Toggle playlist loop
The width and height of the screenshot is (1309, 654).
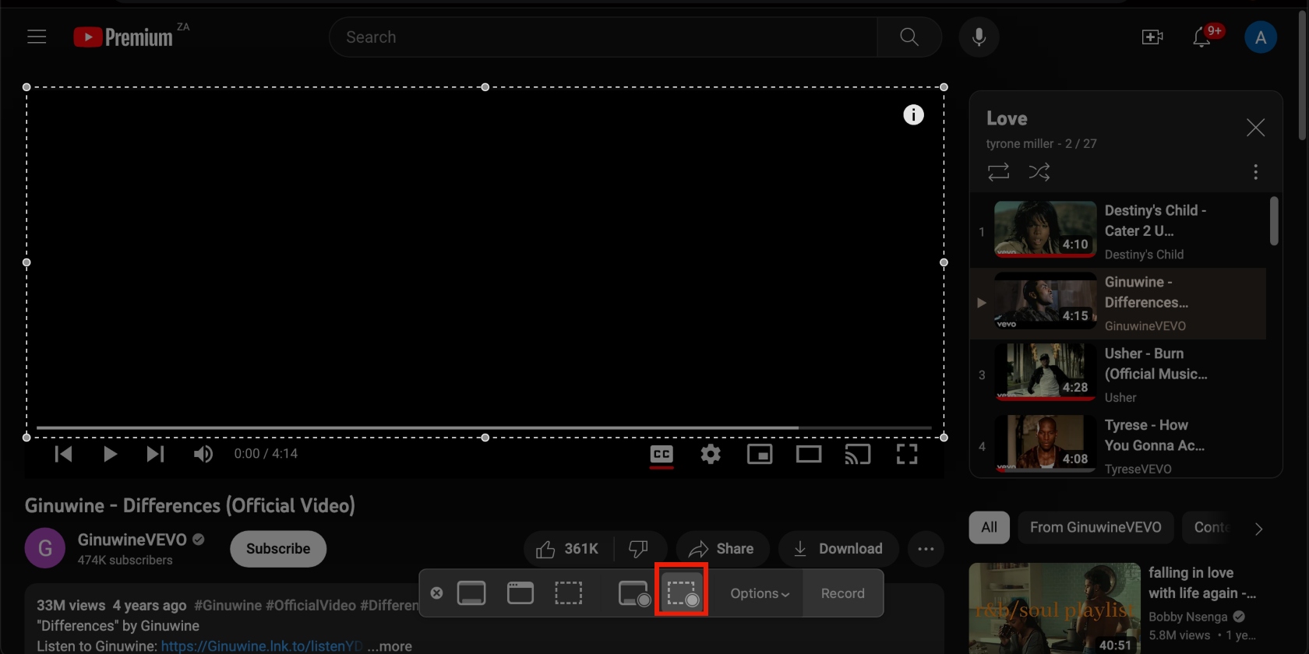point(998,172)
